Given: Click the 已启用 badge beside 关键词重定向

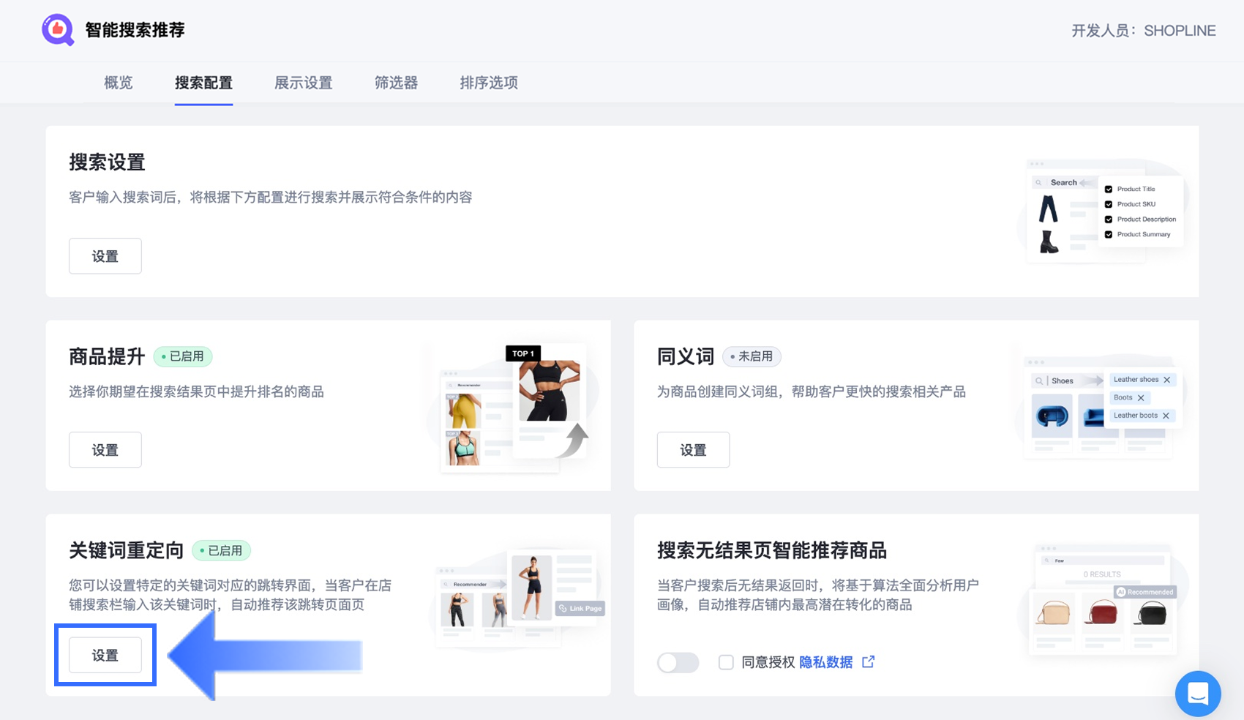Looking at the screenshot, I should point(221,550).
